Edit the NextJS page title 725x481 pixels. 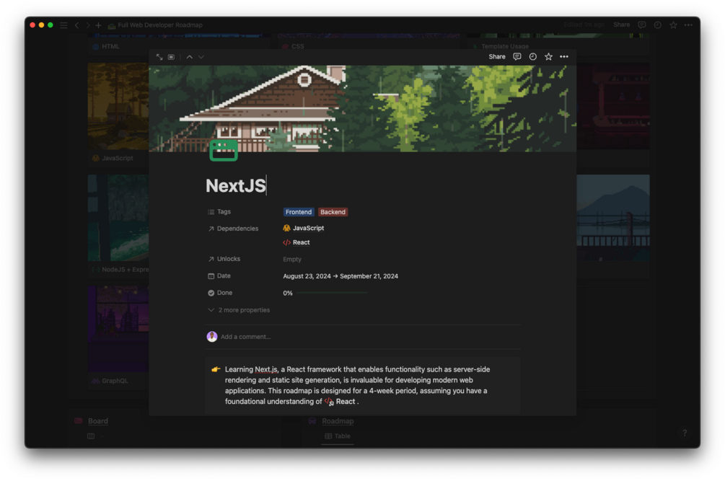click(236, 186)
